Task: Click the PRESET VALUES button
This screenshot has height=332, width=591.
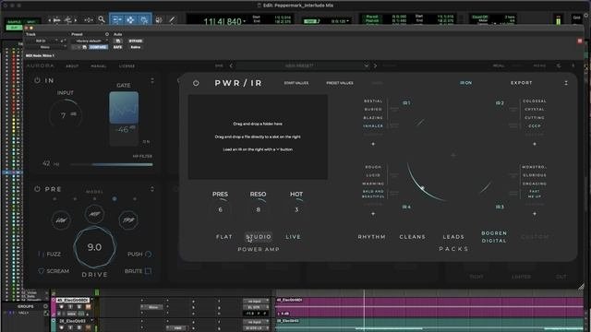Action: [340, 83]
